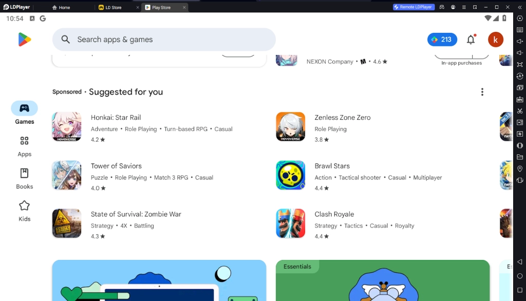Open the notifications bell icon
This screenshot has width=526, height=301.
coord(471,40)
